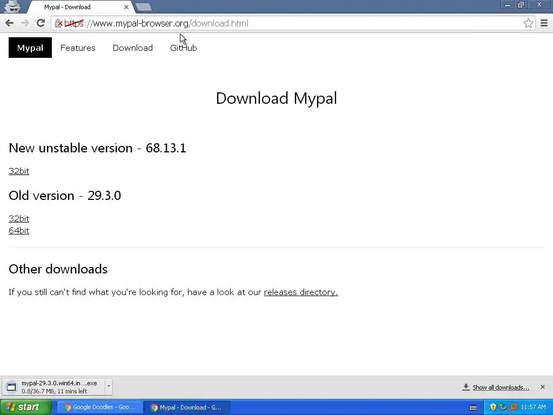Click the download arrow icon beside Show all downloads
This screenshot has height=415, width=553.
(466, 387)
